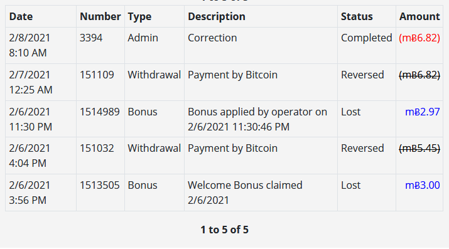
Task: Click the Completed status cell
Action: click(x=367, y=38)
